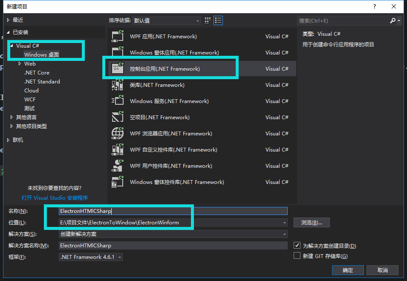This screenshot has height=281, width=407.
Task: Choose the 类库(.NET Framework) template
Action: point(158,85)
